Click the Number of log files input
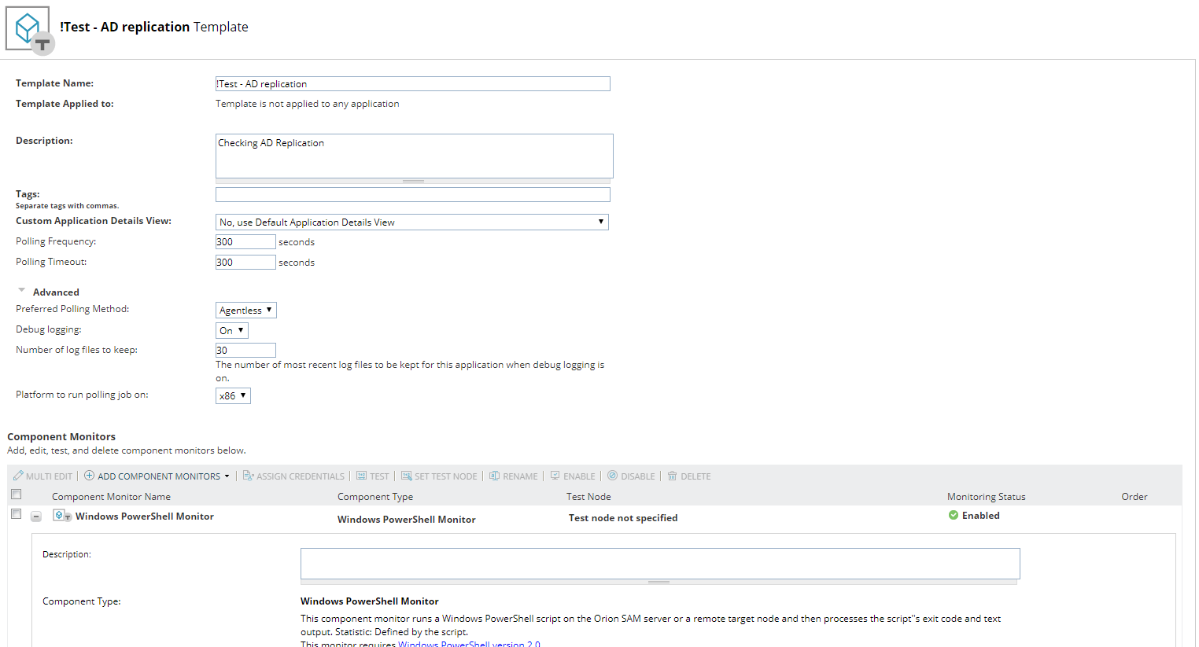This screenshot has height=647, width=1199. [x=245, y=350]
